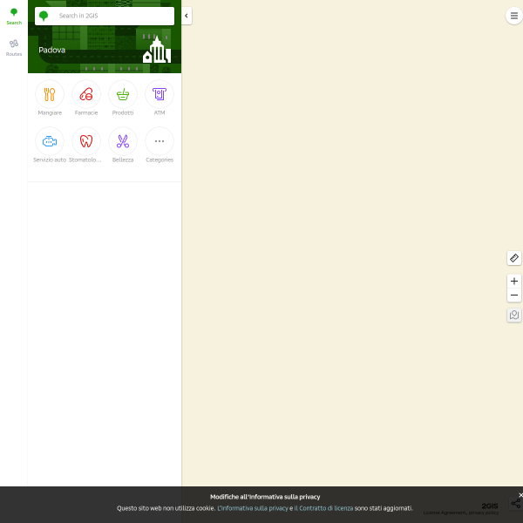This screenshot has width=523, height=523.
Task: Open il Contratto di licenza link
Action: pos(323,508)
